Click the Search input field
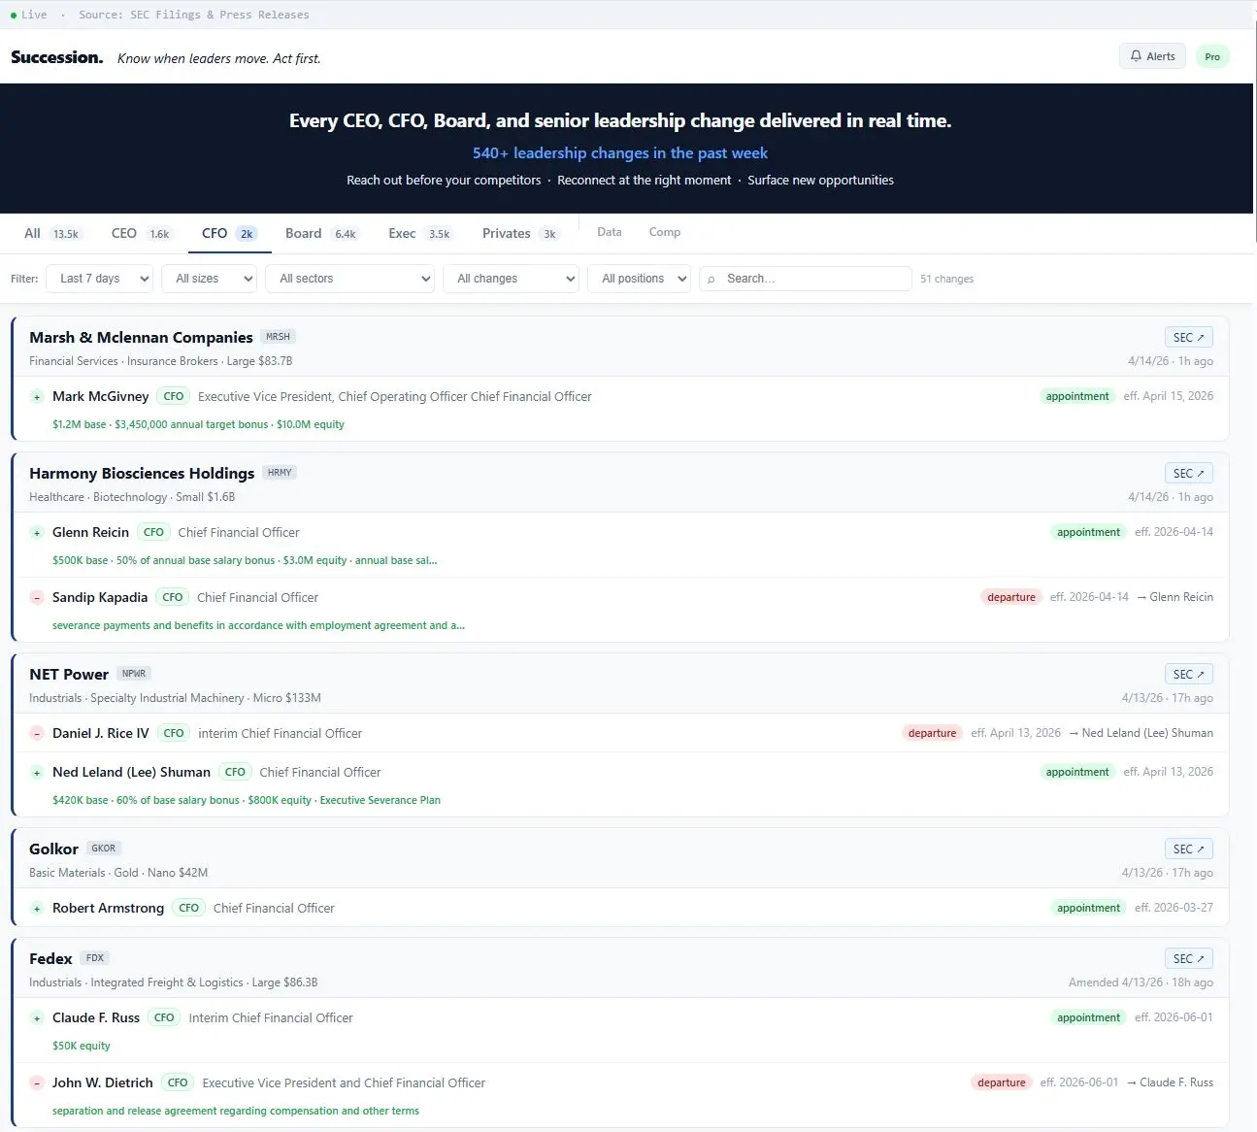This screenshot has width=1257, height=1132. pos(806,279)
